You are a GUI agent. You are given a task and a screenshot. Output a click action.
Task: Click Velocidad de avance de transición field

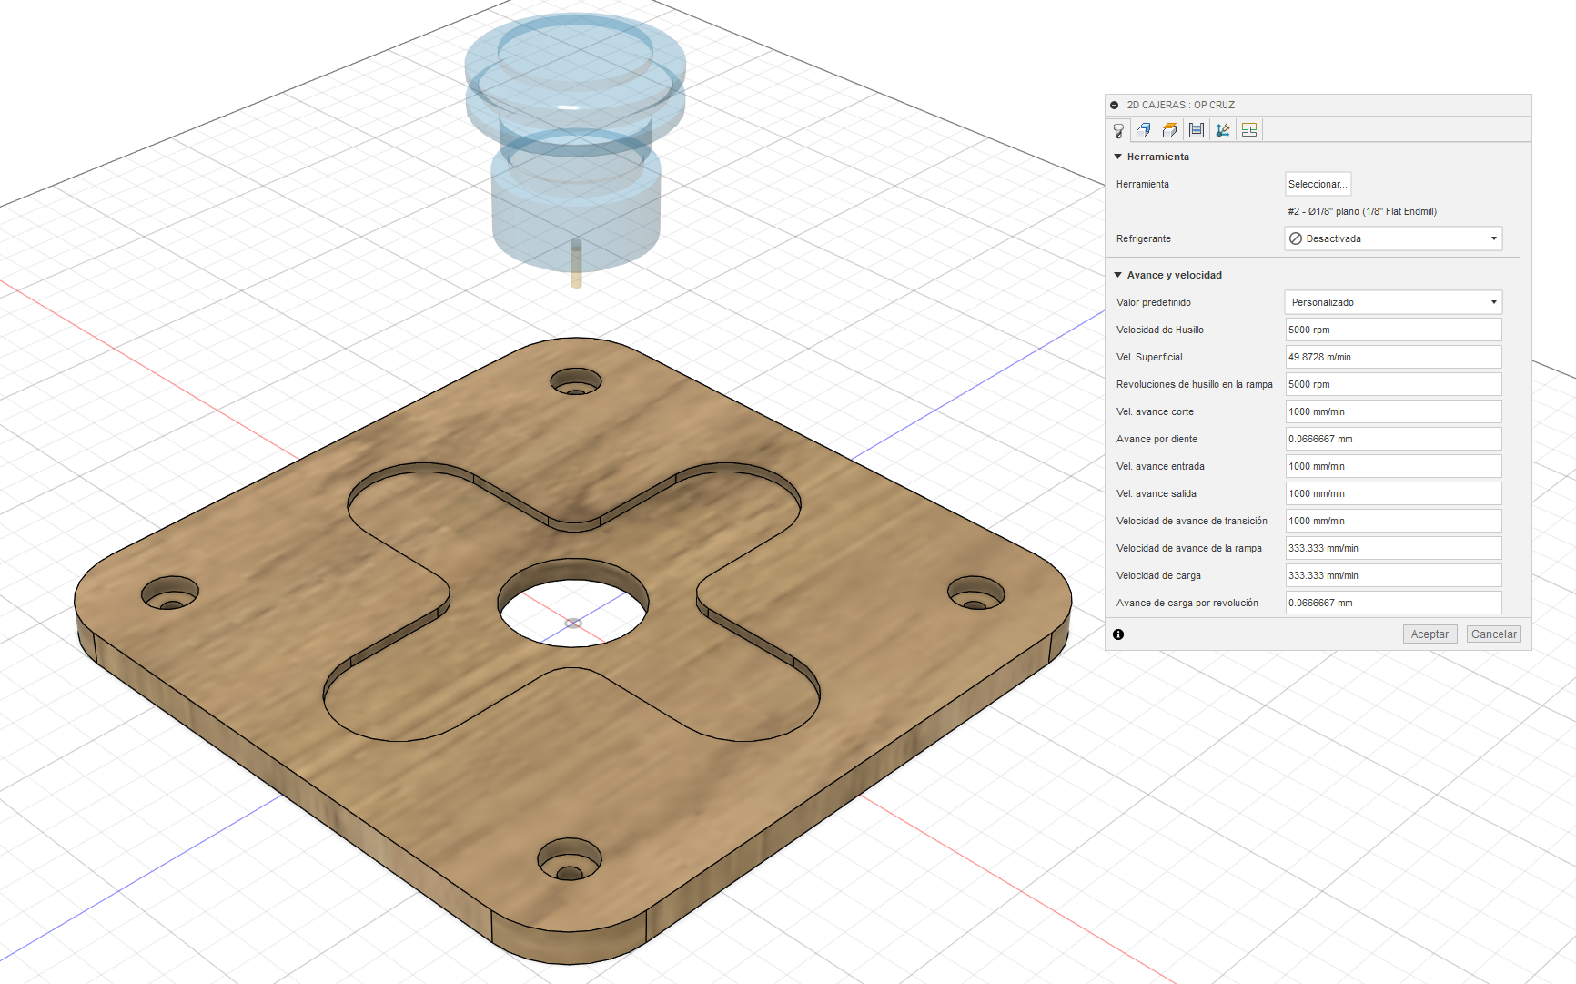(x=1393, y=521)
